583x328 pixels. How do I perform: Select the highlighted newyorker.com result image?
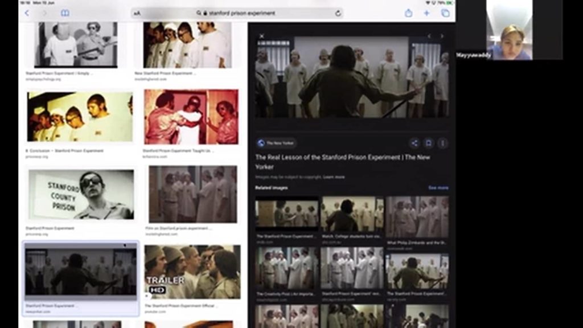pyautogui.click(x=81, y=272)
